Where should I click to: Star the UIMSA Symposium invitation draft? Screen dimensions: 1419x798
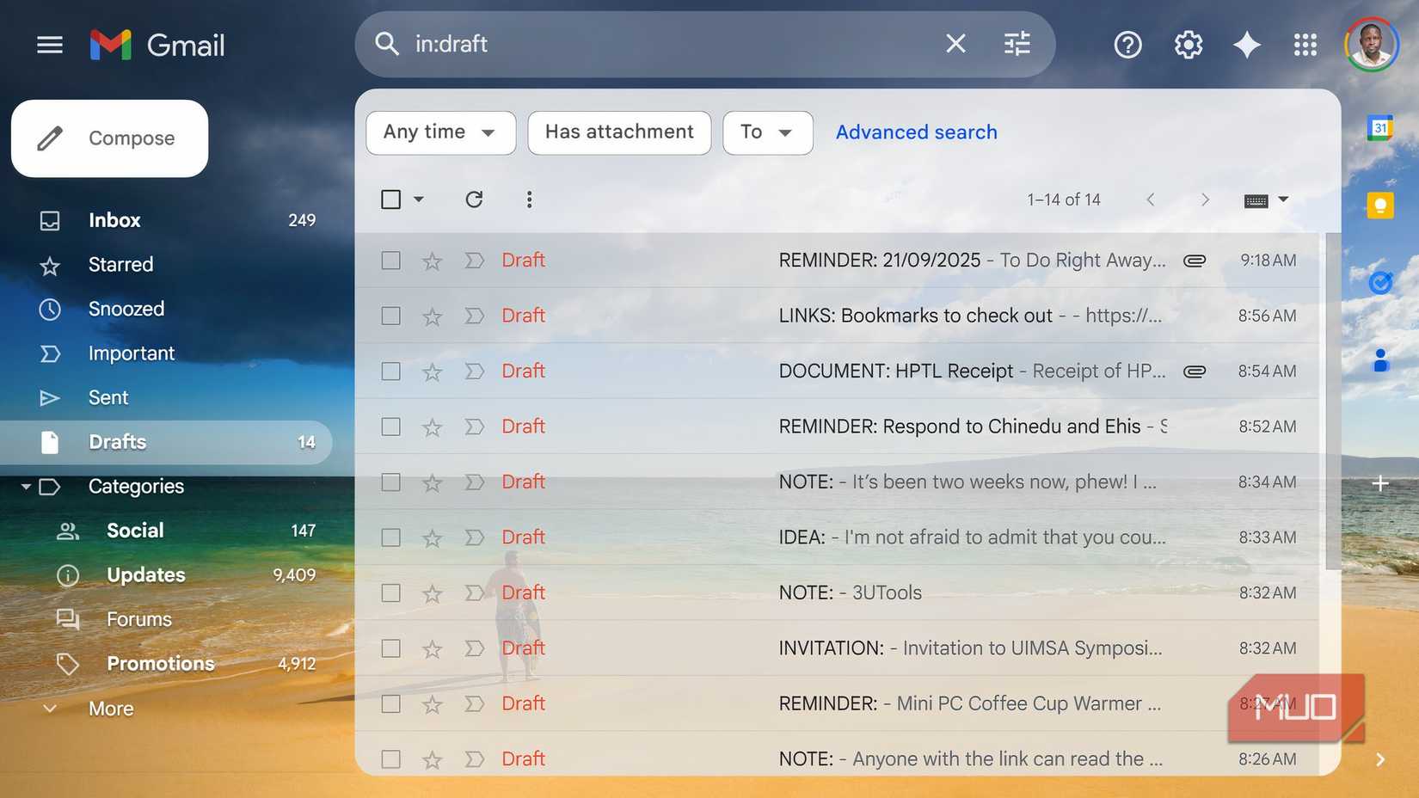coord(432,648)
